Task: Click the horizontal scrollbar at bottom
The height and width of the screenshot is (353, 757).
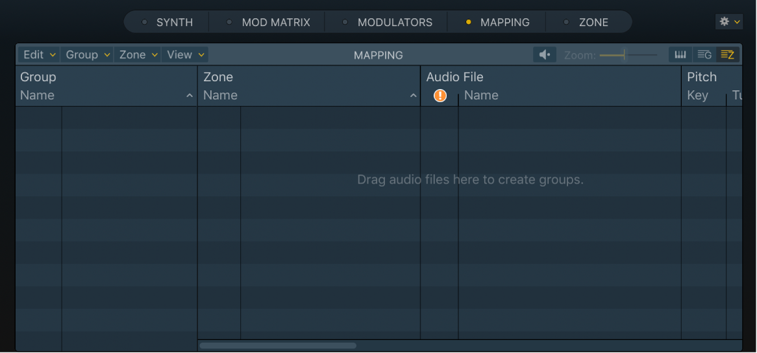Action: (278, 346)
